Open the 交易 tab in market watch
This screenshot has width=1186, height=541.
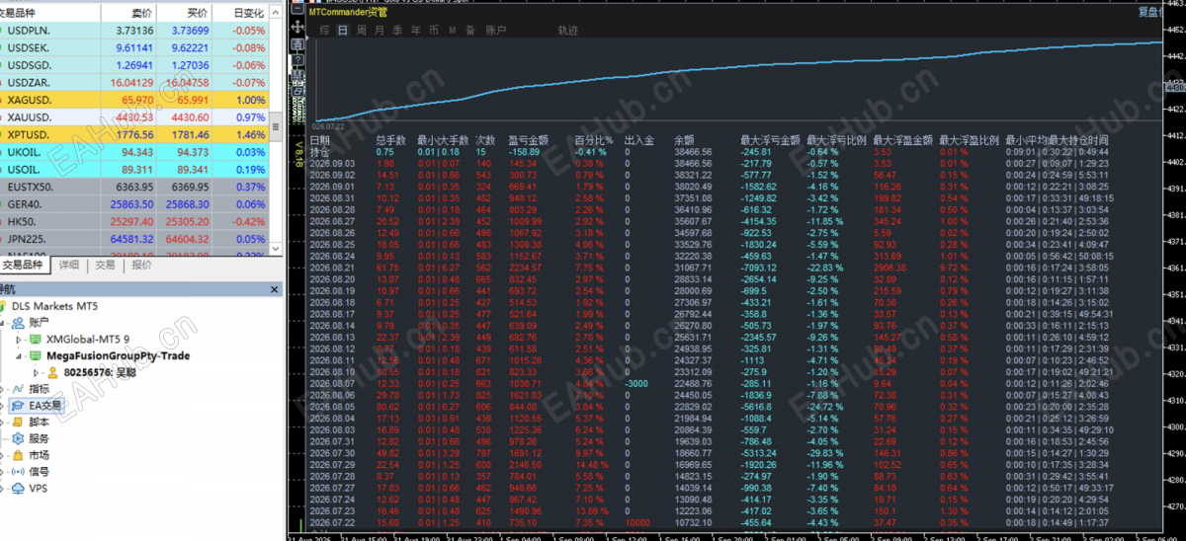105,265
